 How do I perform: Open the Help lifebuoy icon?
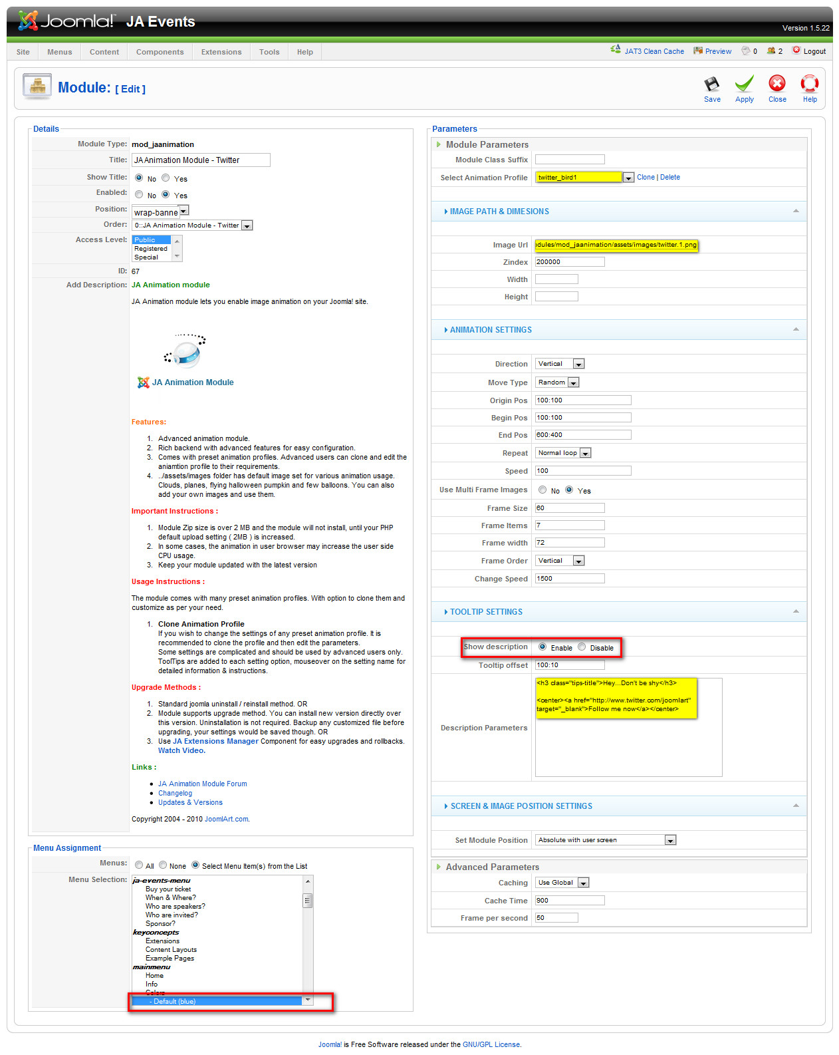(809, 84)
